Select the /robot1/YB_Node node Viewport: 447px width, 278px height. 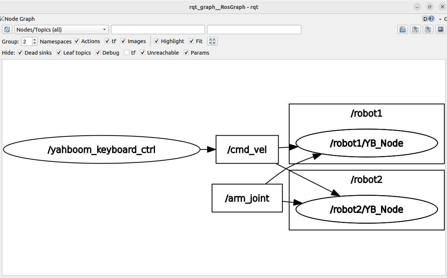[x=367, y=143]
